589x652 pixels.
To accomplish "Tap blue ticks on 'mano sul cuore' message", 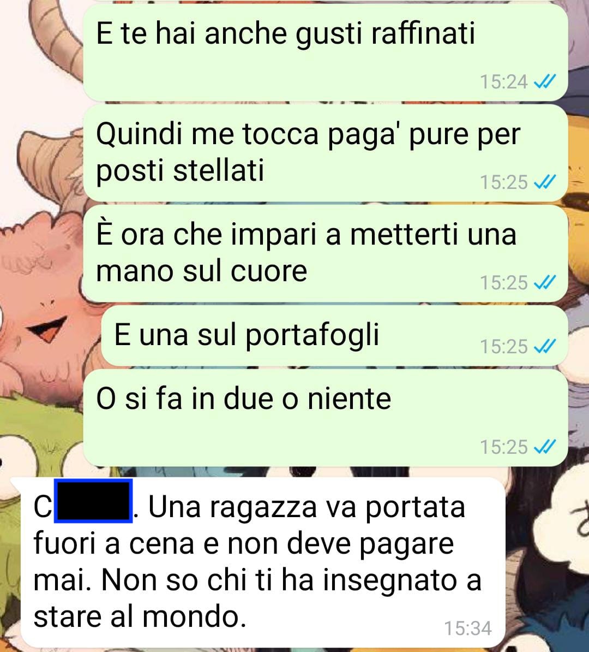I will click(545, 282).
